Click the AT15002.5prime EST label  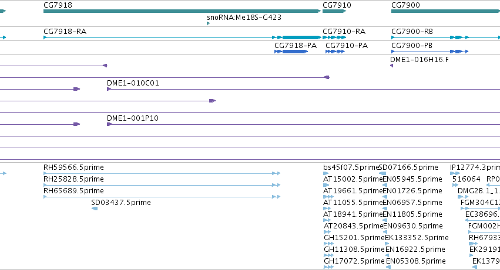353,179
